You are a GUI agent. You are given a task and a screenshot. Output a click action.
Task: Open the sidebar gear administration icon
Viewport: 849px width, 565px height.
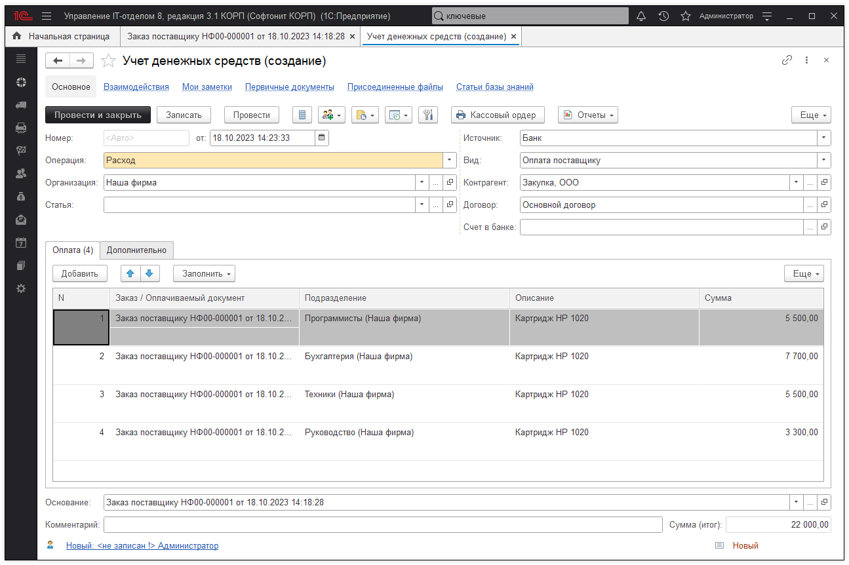tap(21, 288)
